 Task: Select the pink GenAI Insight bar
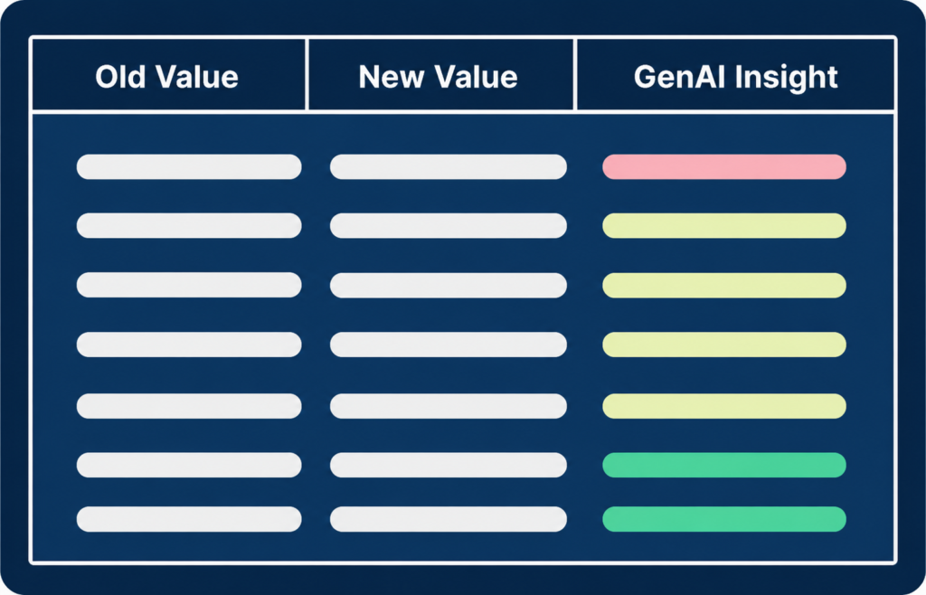tap(724, 167)
